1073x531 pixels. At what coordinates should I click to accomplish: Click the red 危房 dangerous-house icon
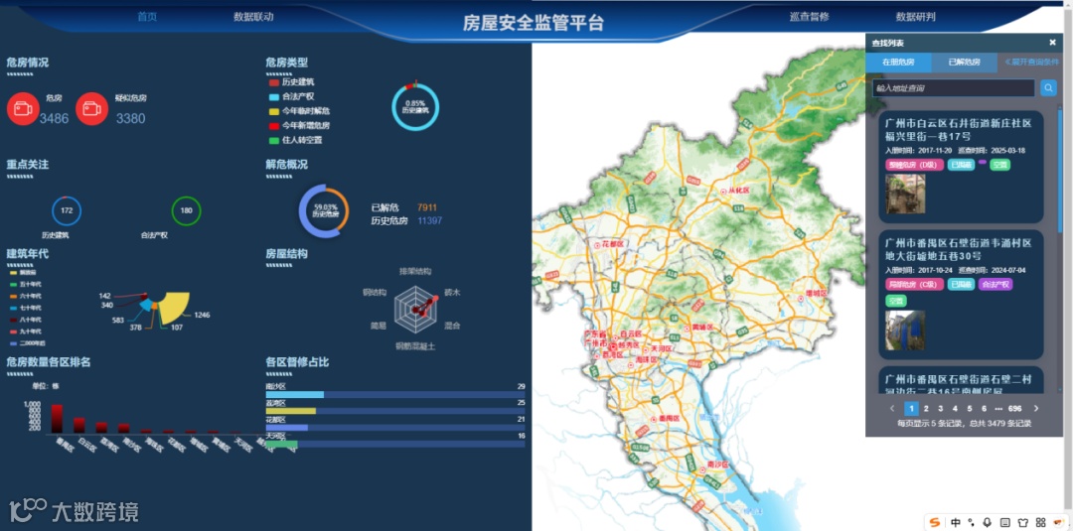pos(23,108)
